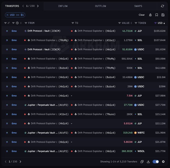This screenshot has height=168, width=170.
Task: Click USD amount $27.98M
Action: (160, 96)
